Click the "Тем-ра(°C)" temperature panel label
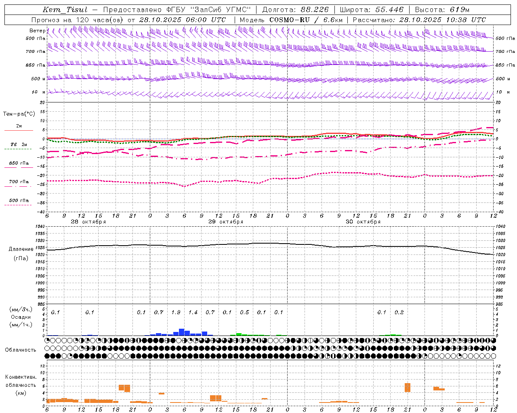The width and height of the screenshot is (517, 413). (19, 114)
